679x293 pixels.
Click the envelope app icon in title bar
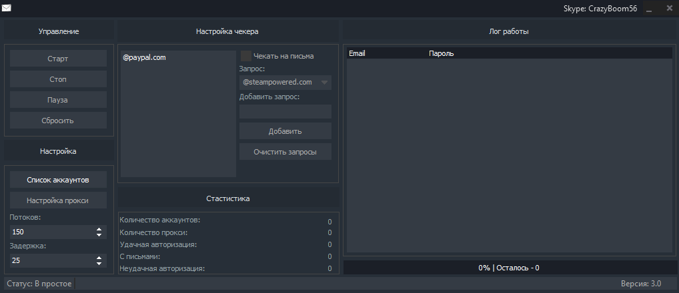7,8
